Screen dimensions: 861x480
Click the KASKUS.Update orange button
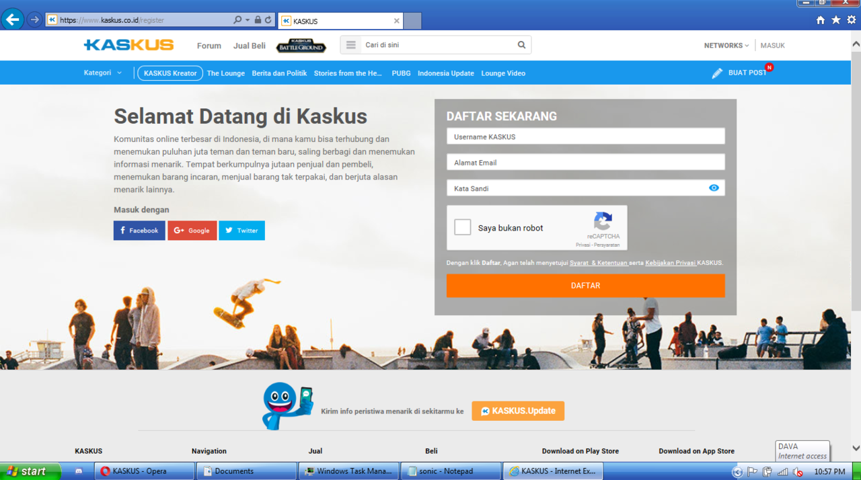[x=518, y=411]
